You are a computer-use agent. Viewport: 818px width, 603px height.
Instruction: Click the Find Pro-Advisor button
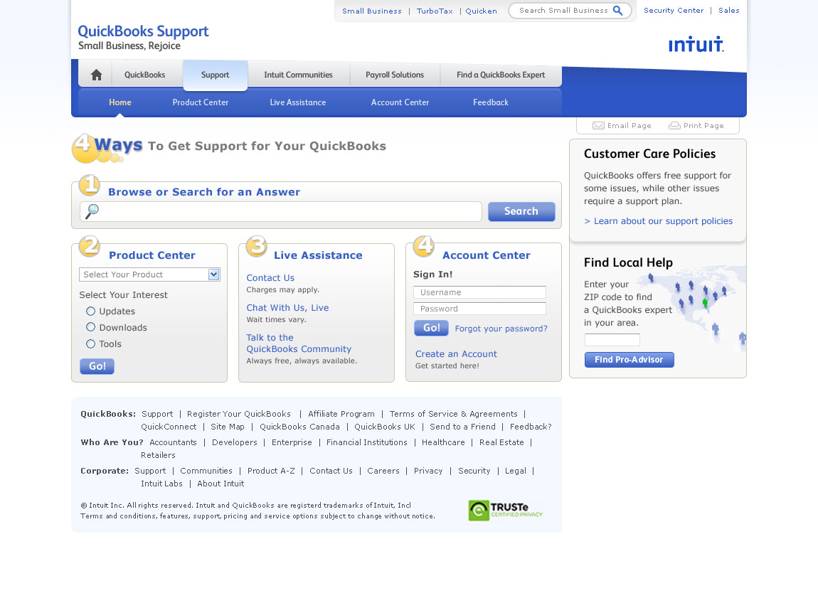[x=630, y=360]
